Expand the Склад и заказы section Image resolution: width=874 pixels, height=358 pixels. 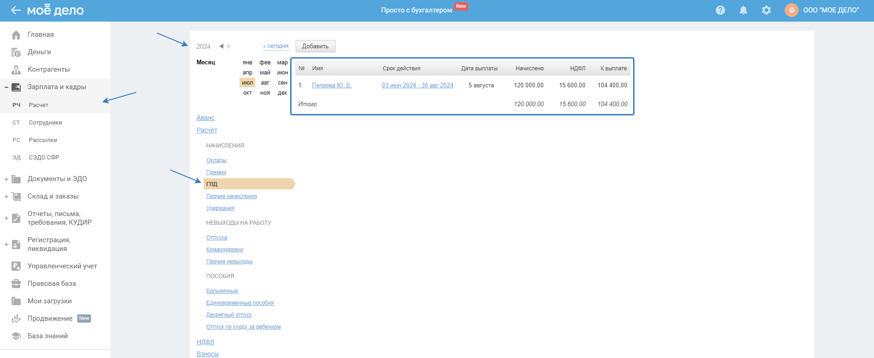(6, 197)
